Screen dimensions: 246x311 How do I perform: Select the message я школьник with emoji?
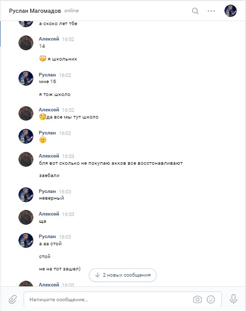pyautogui.click(x=58, y=59)
